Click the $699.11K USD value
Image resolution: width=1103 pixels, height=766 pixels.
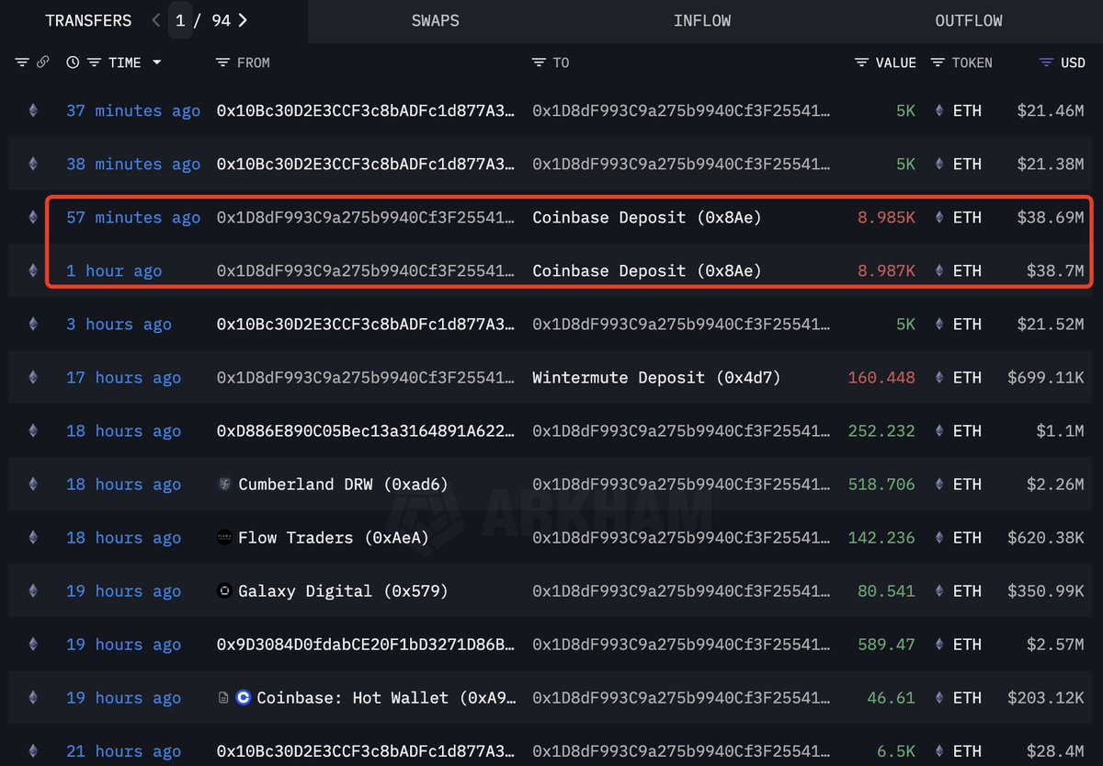(x=1046, y=377)
